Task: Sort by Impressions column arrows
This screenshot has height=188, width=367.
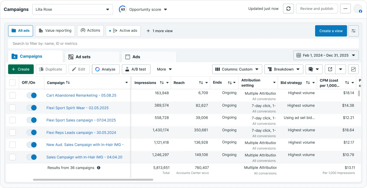Action: pyautogui.click(x=162, y=83)
